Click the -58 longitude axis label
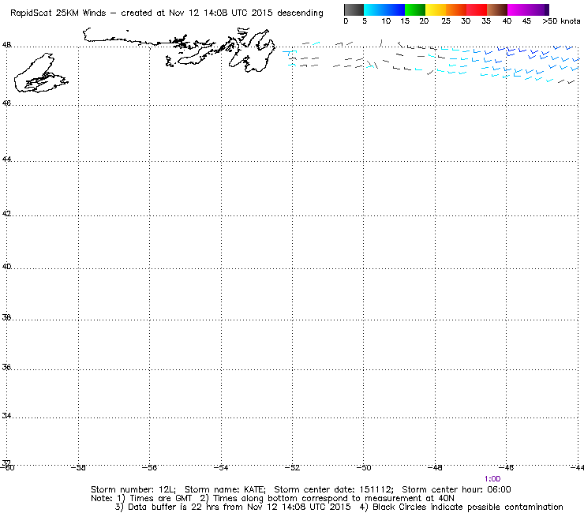This screenshot has width=584, height=513. pyautogui.click(x=78, y=467)
